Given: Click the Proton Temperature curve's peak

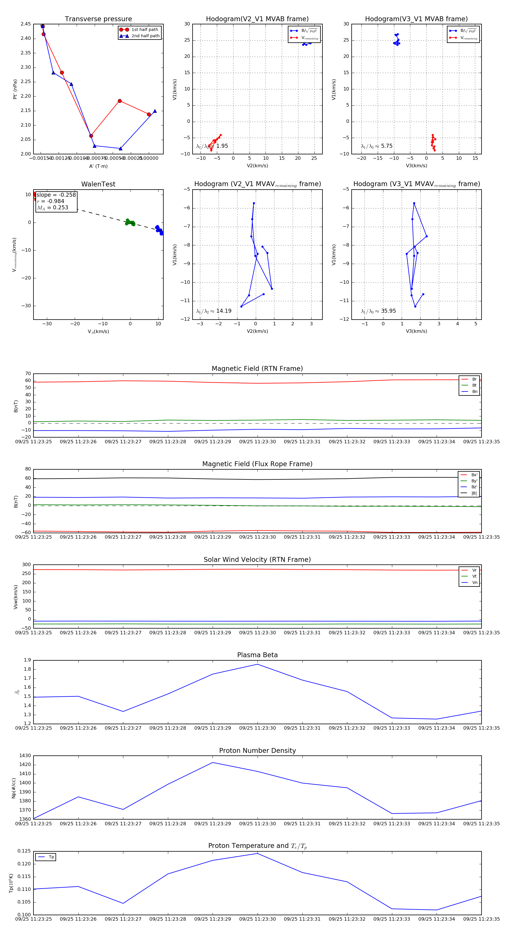Looking at the screenshot, I should click(257, 854).
